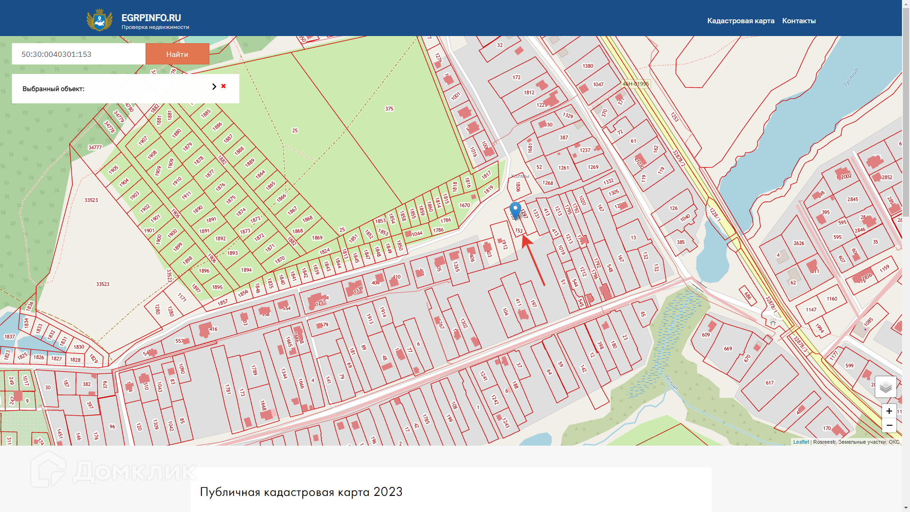Screen dimensions: 910x512
Task: Zoom in with the plus button
Action: (x=889, y=411)
